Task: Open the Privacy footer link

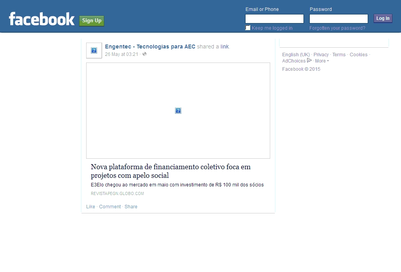Action: 321,55
